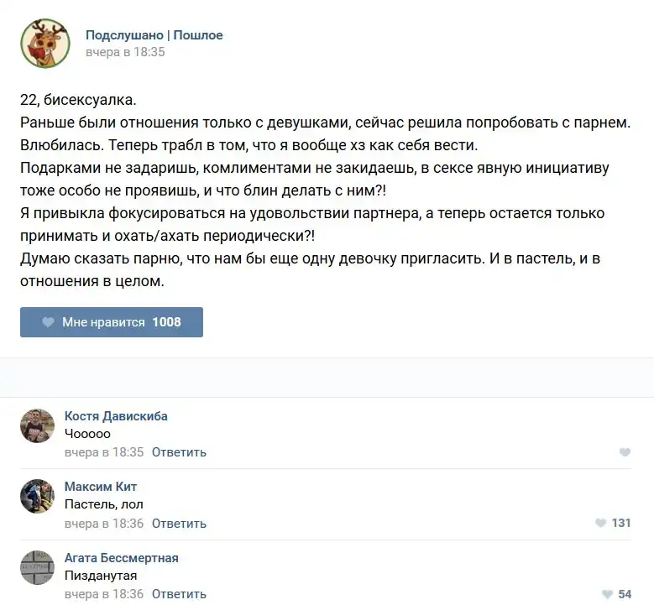Viewport: 654px width, 605px height.
Task: Open the Подслушано | Пошлое community link
Action: [x=154, y=35]
